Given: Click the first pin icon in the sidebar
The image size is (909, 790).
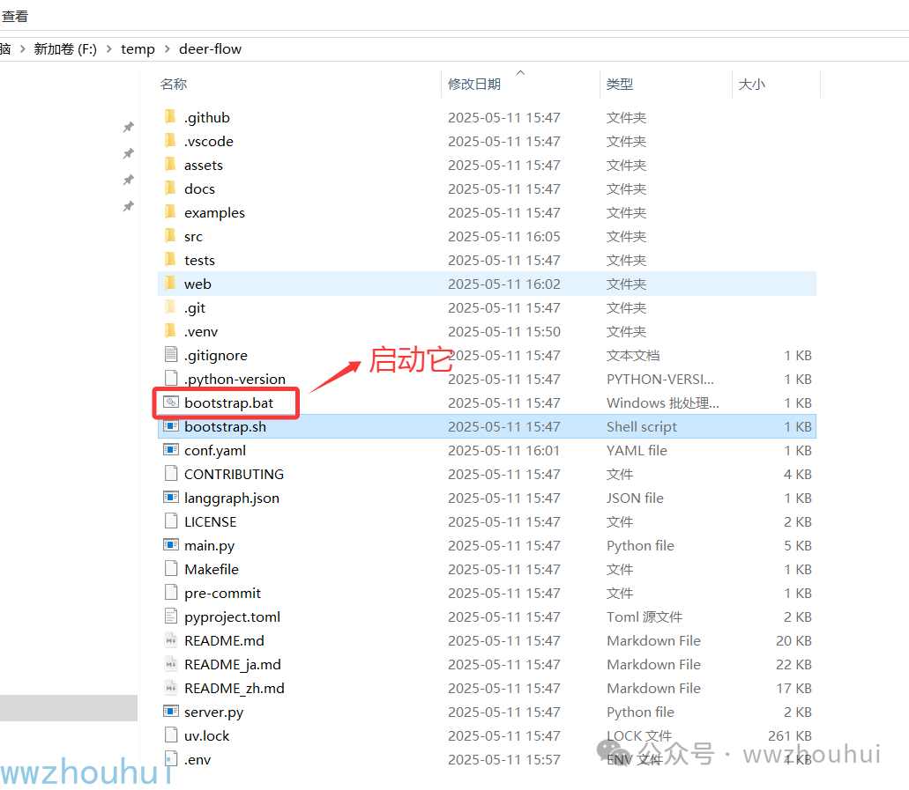Looking at the screenshot, I should click(128, 127).
